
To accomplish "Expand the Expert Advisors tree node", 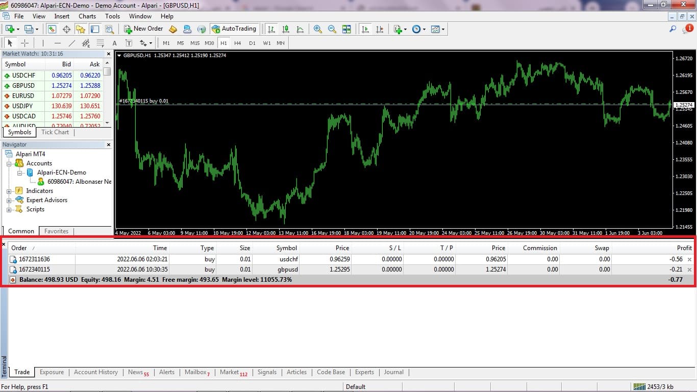I will click(x=9, y=200).
